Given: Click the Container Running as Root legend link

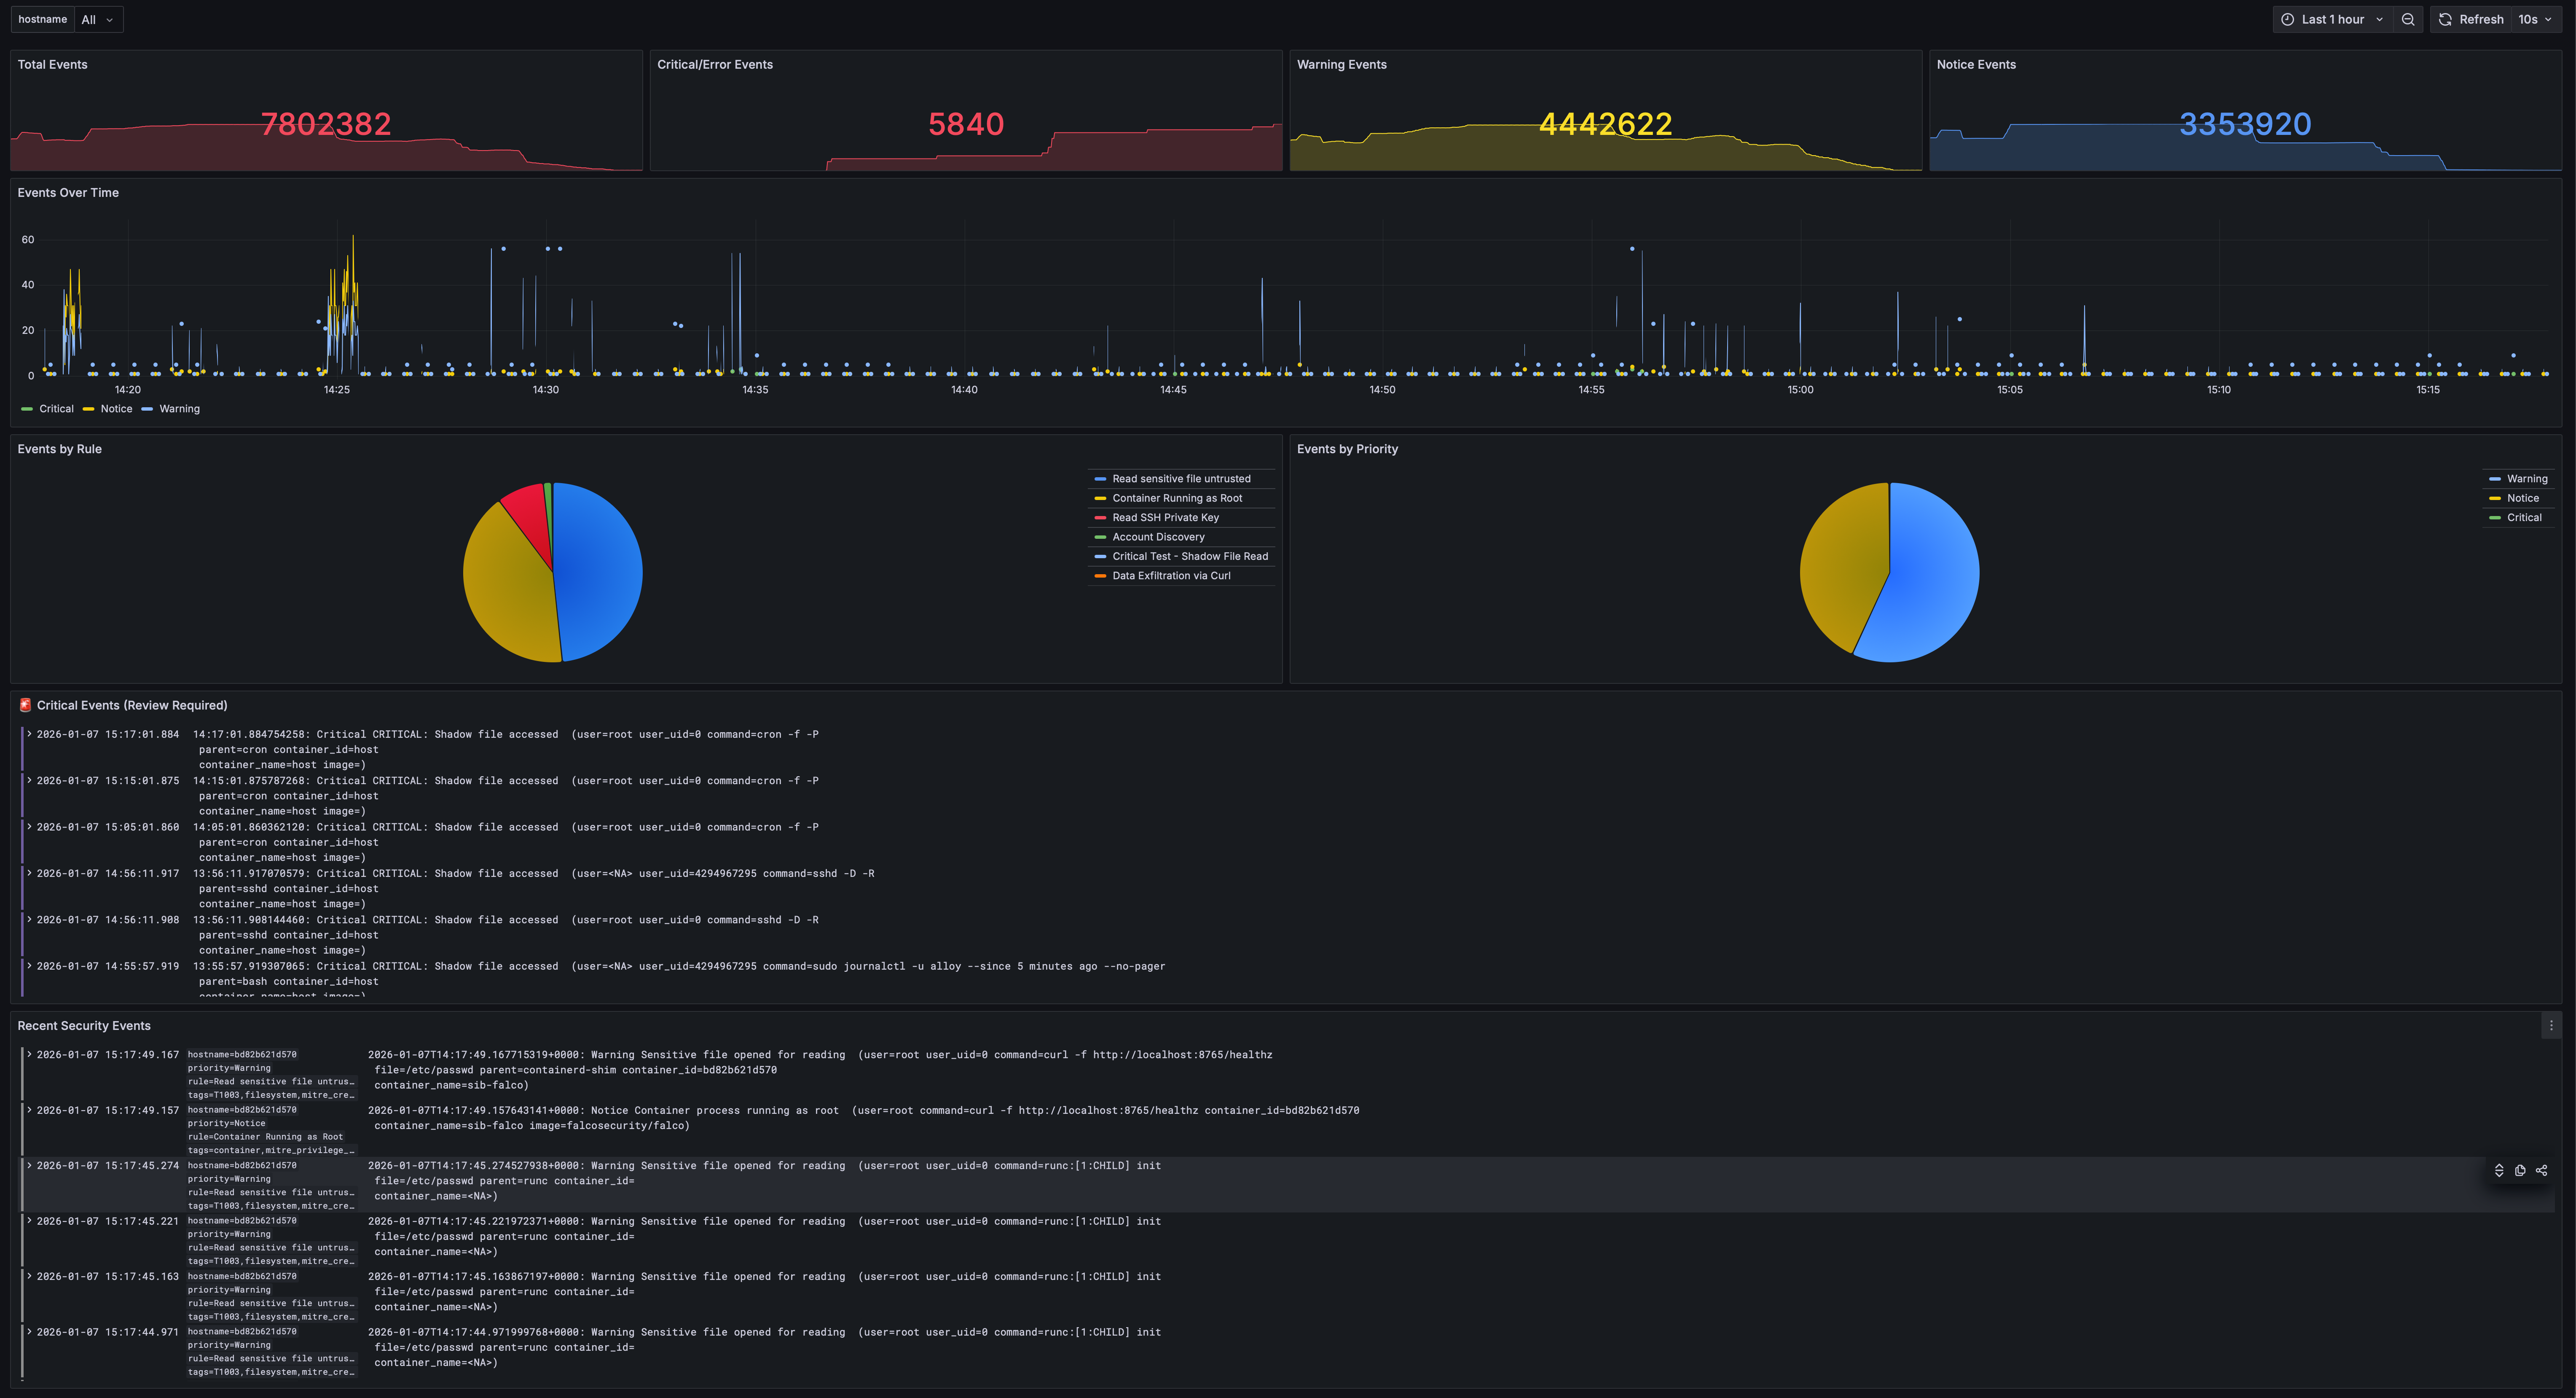Looking at the screenshot, I should click(1177, 498).
